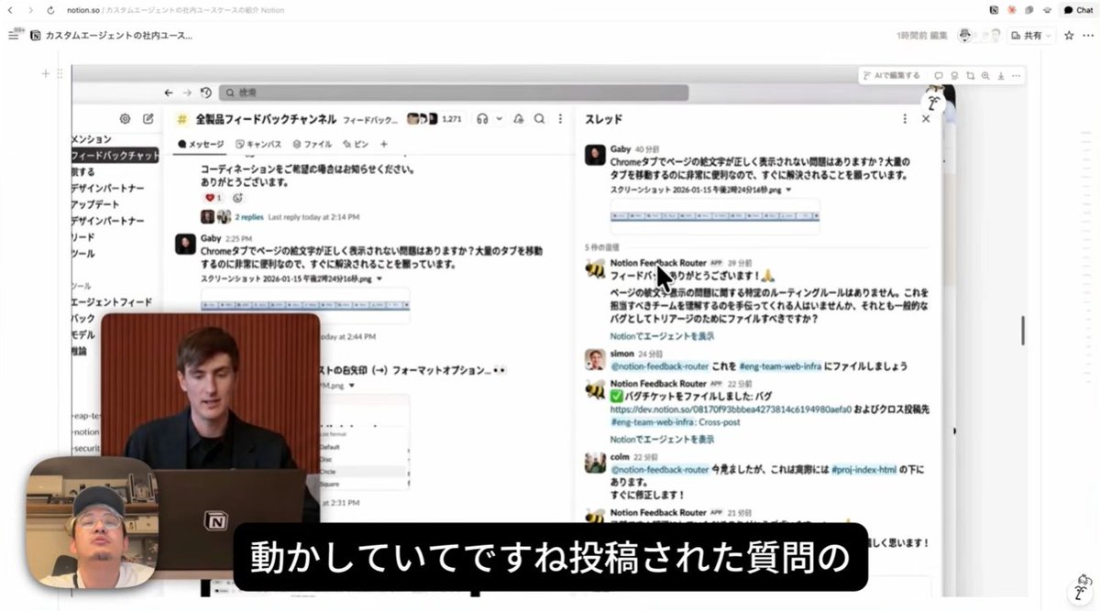Open Slack sidebar settings gear

(126, 119)
